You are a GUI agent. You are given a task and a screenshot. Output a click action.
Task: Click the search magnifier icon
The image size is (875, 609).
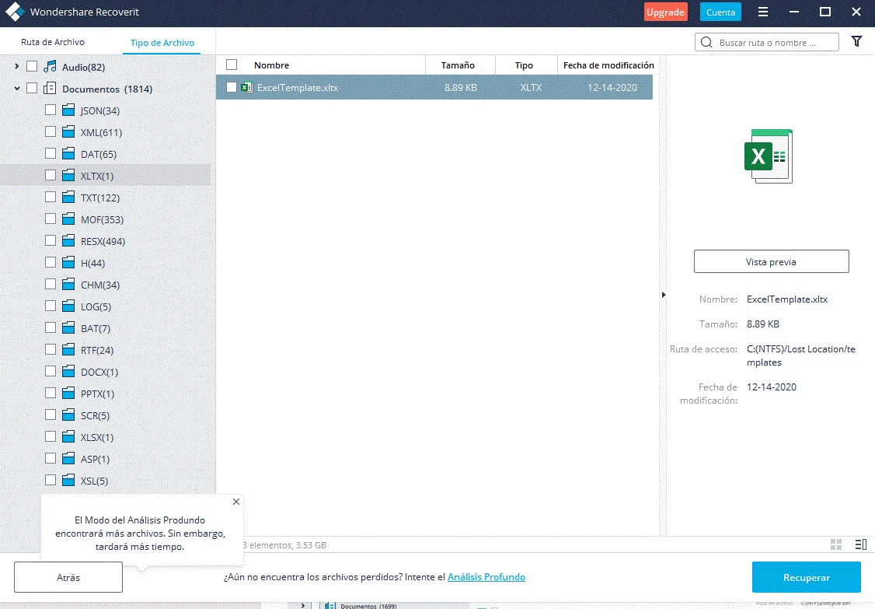click(x=706, y=43)
